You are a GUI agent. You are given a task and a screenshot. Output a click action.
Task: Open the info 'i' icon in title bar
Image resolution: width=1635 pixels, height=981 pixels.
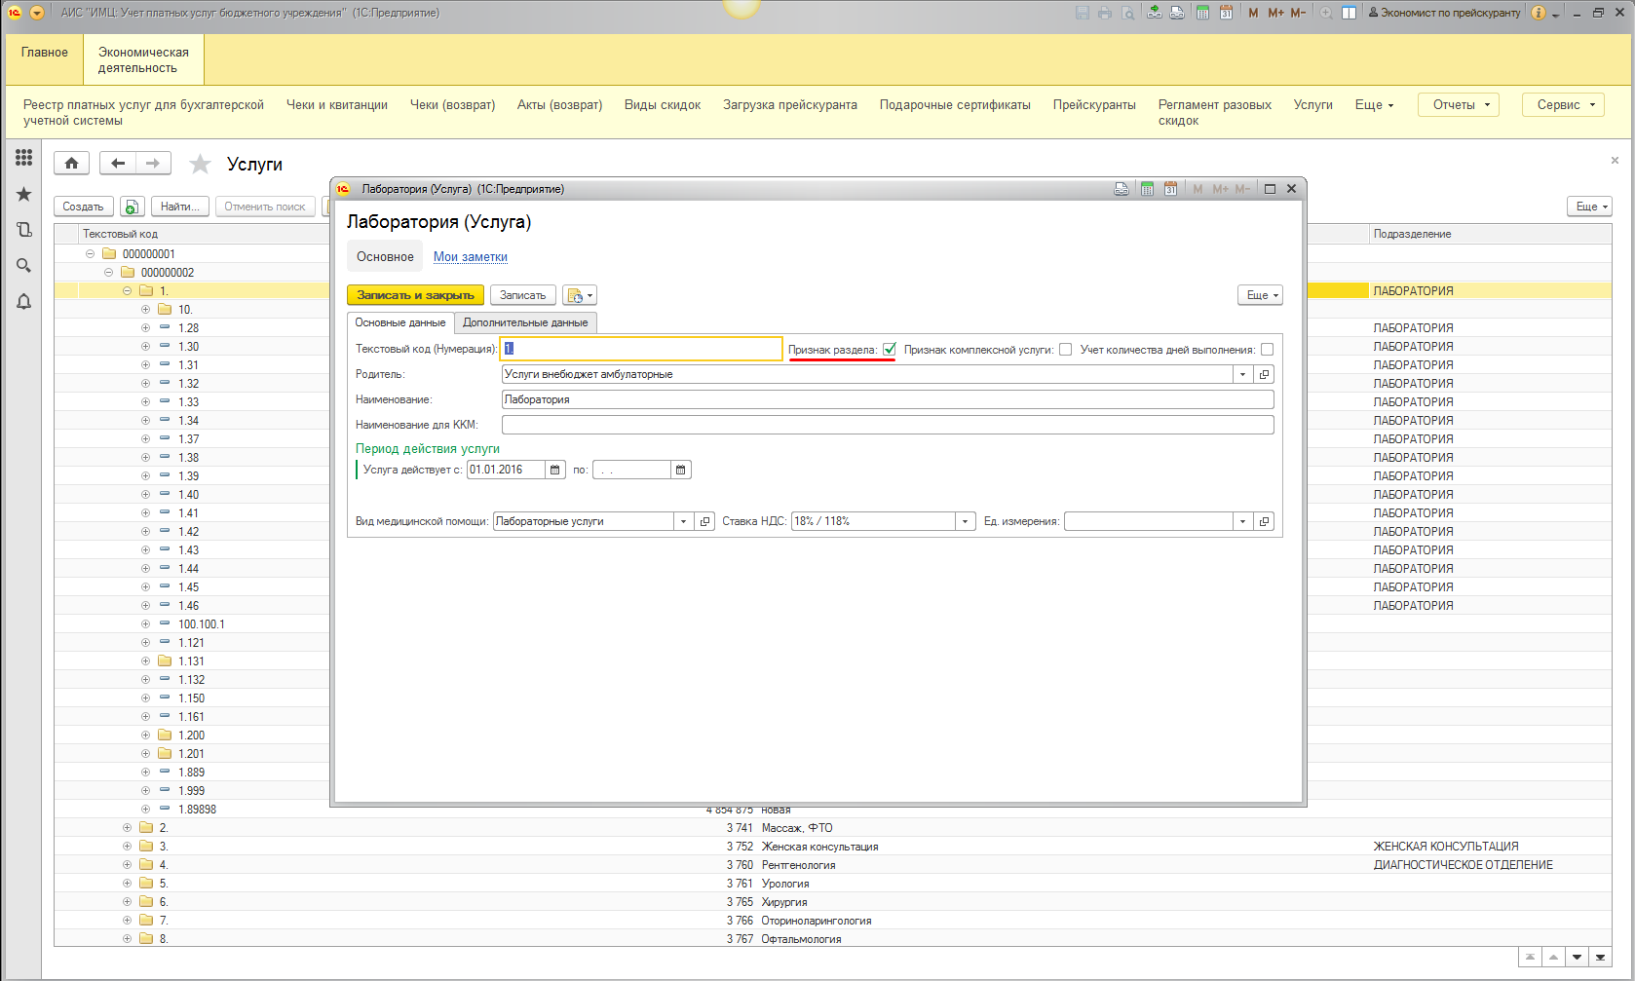1539,13
